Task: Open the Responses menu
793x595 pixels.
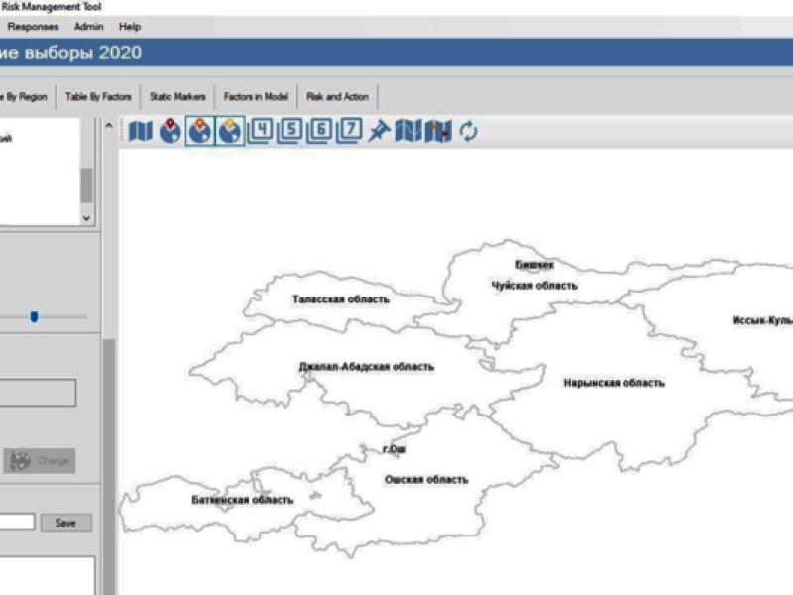Action: point(33,27)
